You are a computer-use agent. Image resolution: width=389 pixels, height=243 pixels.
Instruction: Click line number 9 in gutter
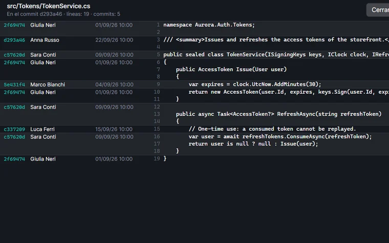tap(158, 84)
